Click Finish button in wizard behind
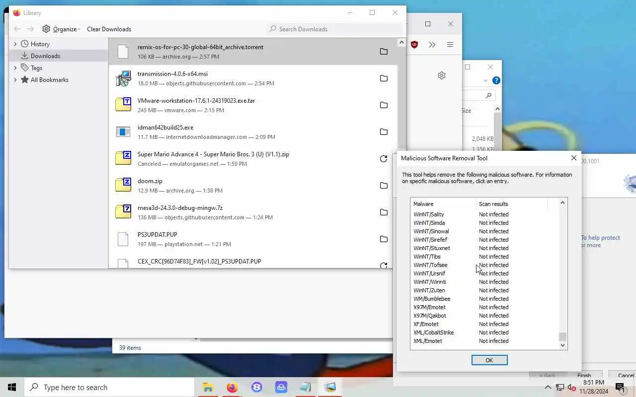636x397 pixels. (584, 376)
